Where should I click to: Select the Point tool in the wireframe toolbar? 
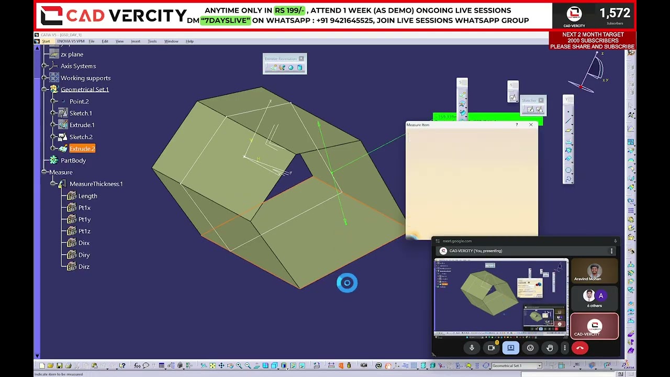pos(568,112)
